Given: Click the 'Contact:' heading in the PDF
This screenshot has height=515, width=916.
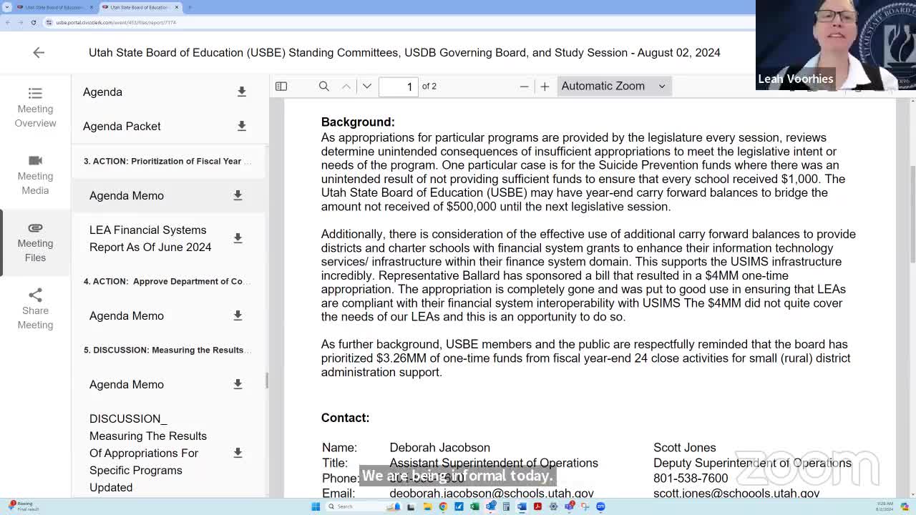Looking at the screenshot, I should tap(345, 418).
